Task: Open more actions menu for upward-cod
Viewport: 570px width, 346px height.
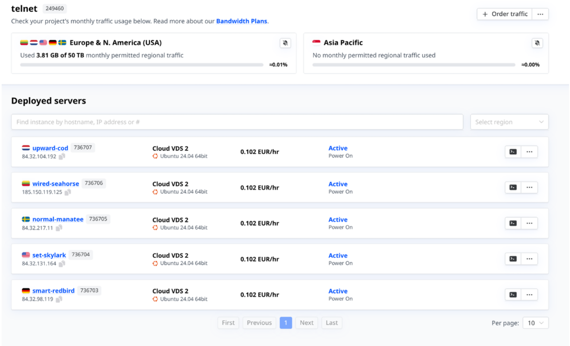Action: pos(529,152)
